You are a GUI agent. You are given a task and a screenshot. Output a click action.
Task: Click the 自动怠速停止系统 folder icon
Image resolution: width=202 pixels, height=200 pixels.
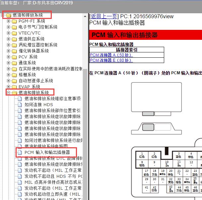(x=14, y=81)
